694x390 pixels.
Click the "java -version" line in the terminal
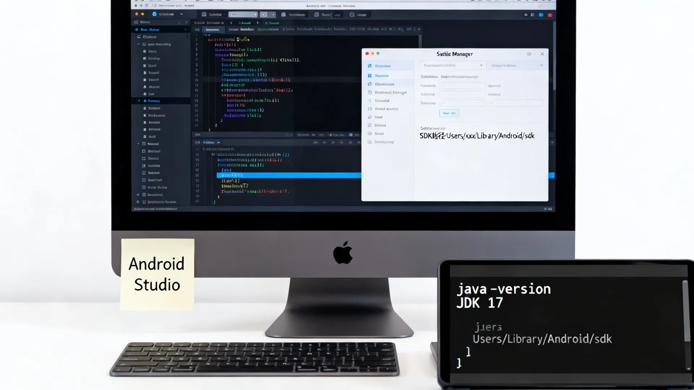504,289
